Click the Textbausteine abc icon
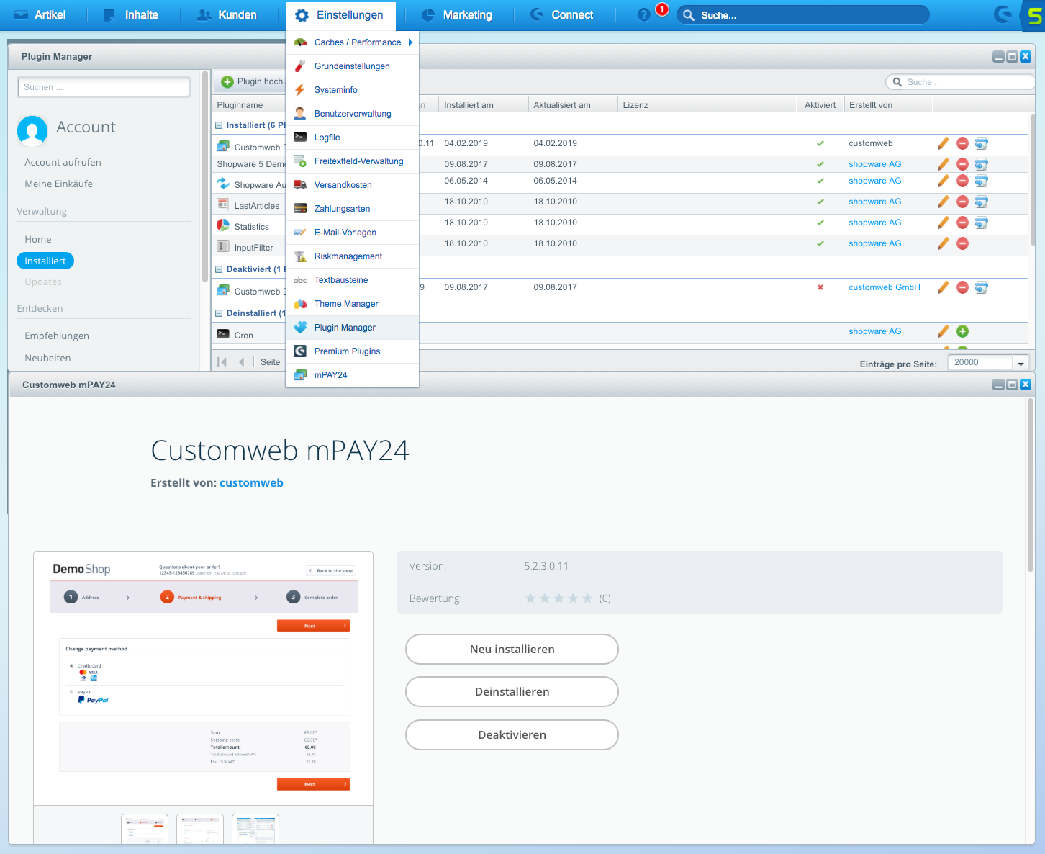The height and width of the screenshot is (854, 1045). tap(300, 280)
